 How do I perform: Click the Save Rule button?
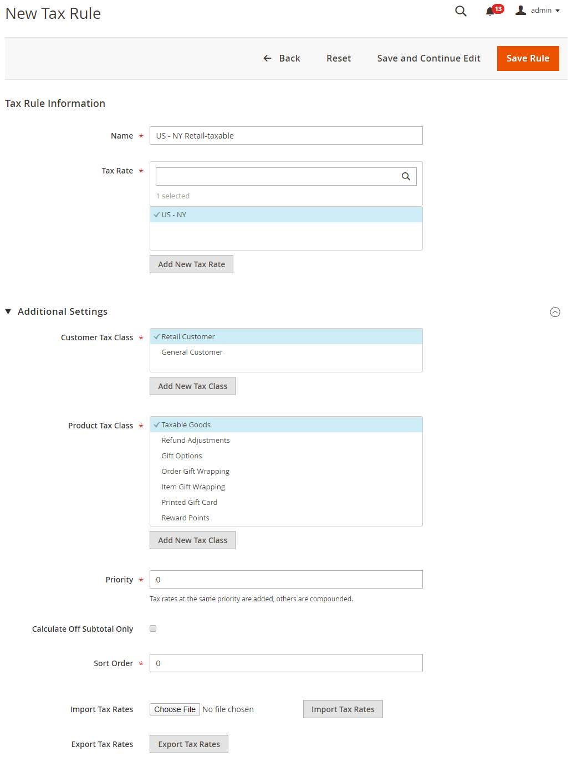[528, 58]
